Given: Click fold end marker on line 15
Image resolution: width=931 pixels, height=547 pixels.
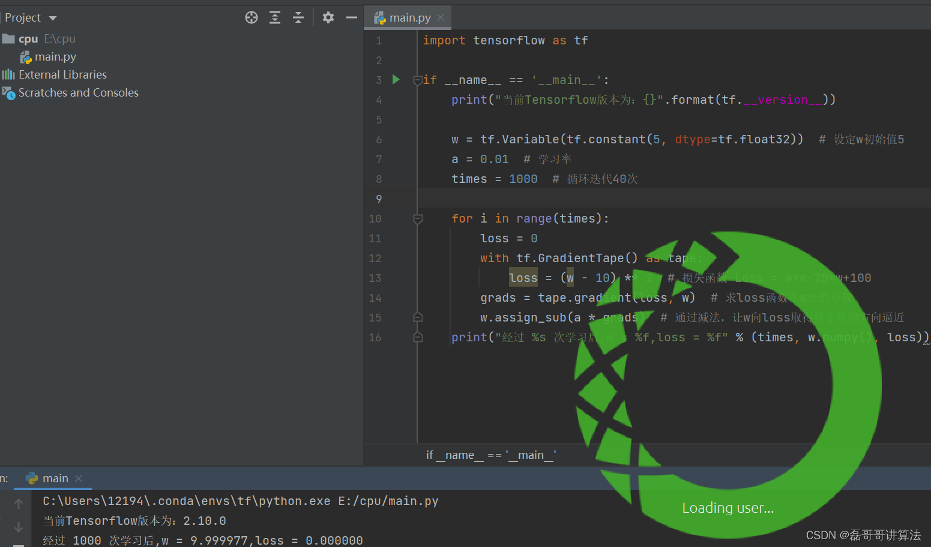Looking at the screenshot, I should (x=418, y=317).
